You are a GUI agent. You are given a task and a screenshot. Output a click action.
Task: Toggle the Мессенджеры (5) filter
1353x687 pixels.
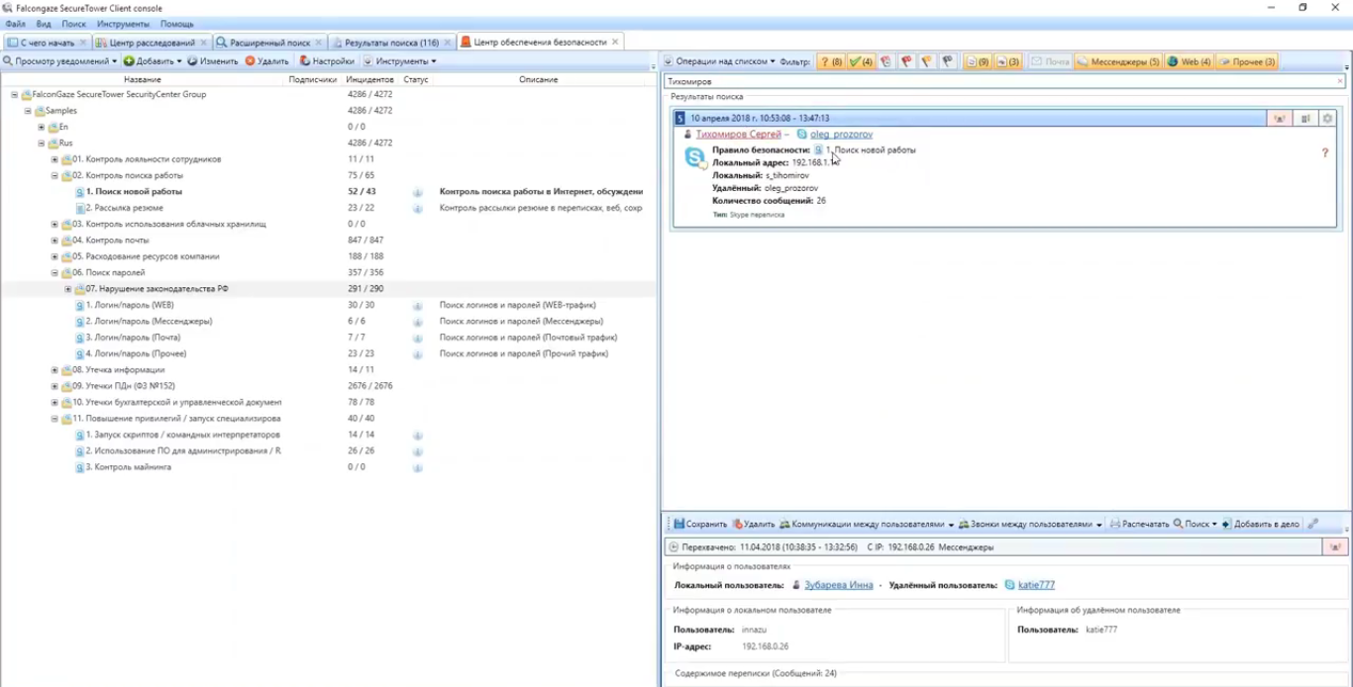1118,61
